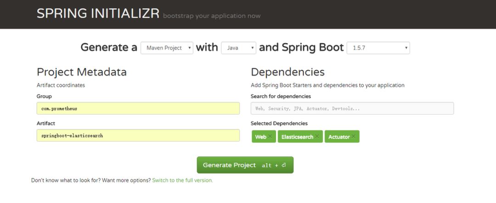Screen dimensions: 496x203
Task: Open the Maven Project dropdown
Action: (167, 48)
